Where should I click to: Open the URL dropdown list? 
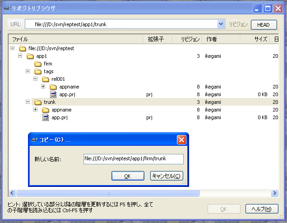tap(221, 24)
